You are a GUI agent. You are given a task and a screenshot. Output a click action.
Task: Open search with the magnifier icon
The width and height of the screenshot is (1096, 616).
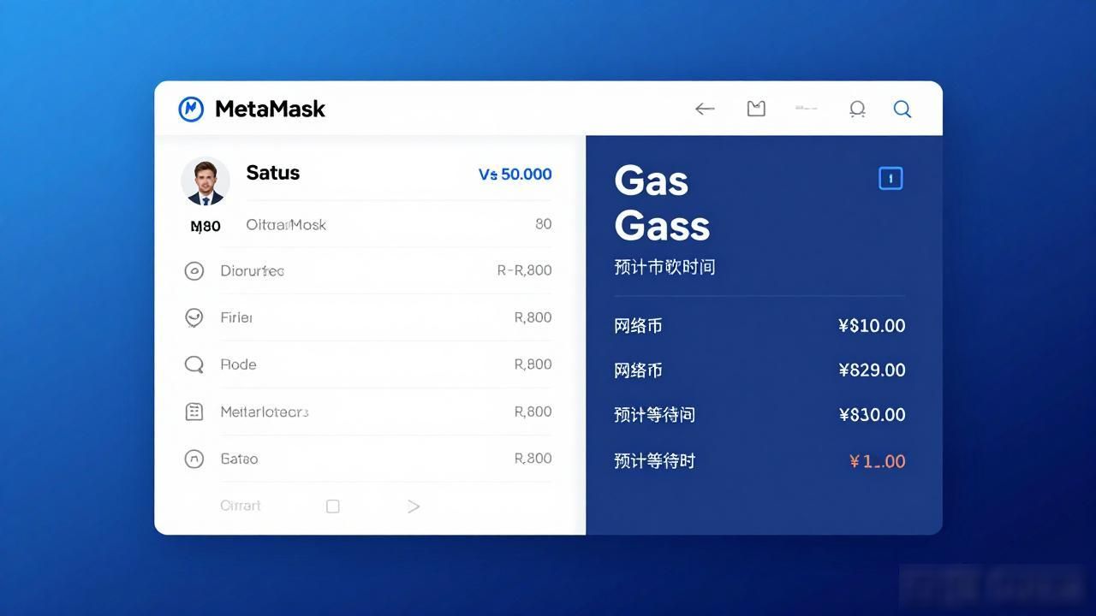(902, 109)
